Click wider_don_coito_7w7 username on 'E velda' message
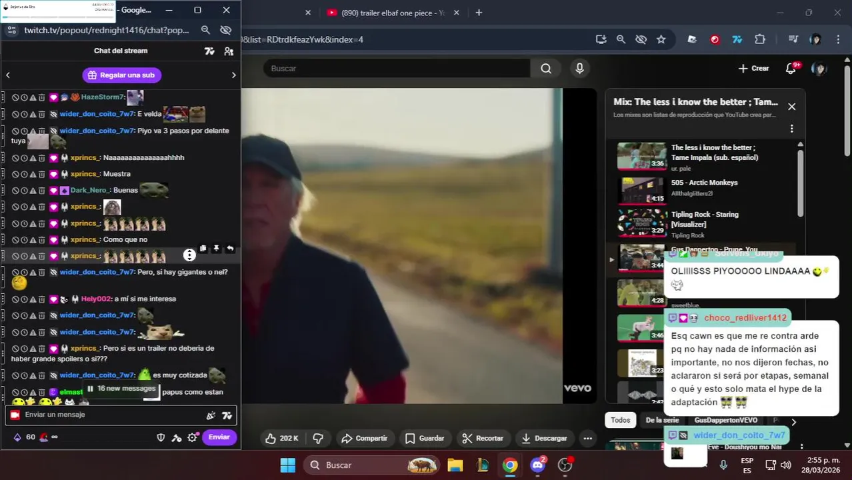The image size is (852, 480). [x=97, y=114]
